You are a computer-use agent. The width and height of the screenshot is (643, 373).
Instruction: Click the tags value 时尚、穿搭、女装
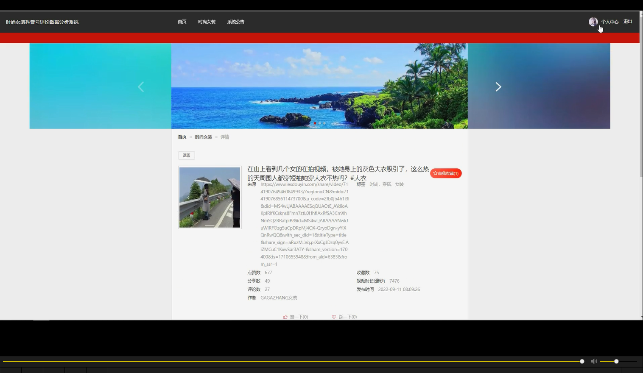[x=386, y=184]
